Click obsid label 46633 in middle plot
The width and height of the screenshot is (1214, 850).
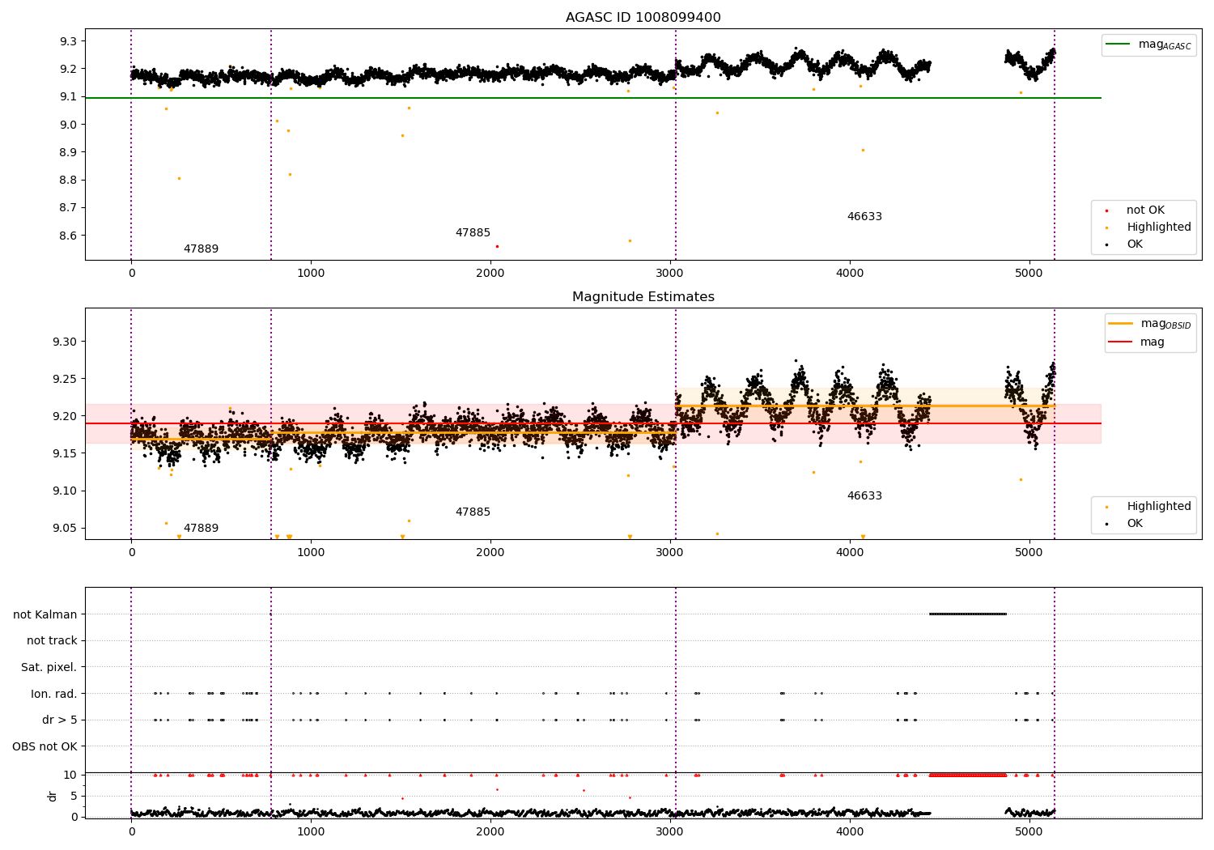point(864,496)
